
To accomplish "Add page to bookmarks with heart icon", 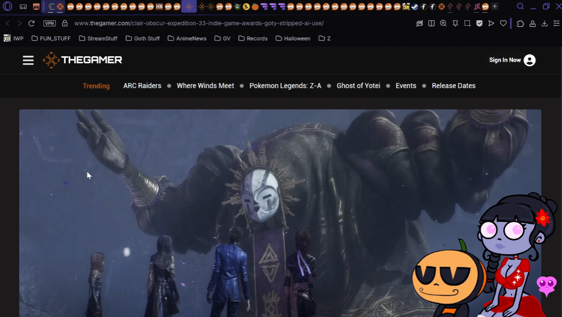I will click(x=503, y=23).
